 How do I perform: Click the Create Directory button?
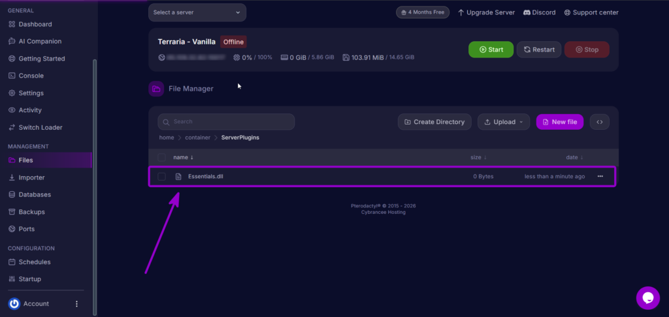[434, 122]
